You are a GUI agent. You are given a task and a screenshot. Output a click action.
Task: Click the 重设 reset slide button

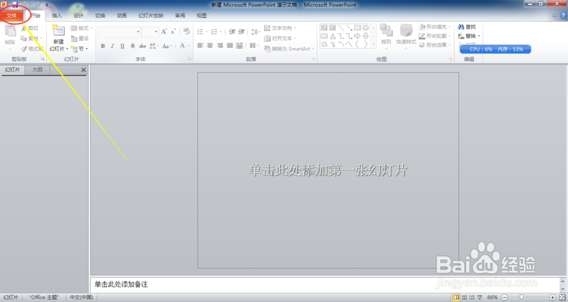[x=80, y=39]
